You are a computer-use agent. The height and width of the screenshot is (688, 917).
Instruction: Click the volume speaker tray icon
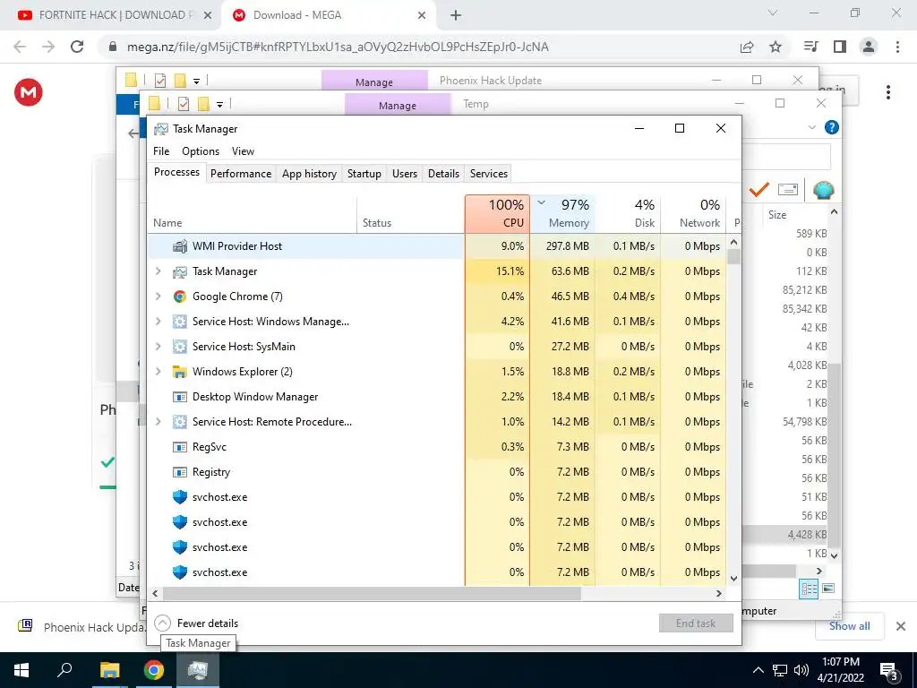click(801, 670)
